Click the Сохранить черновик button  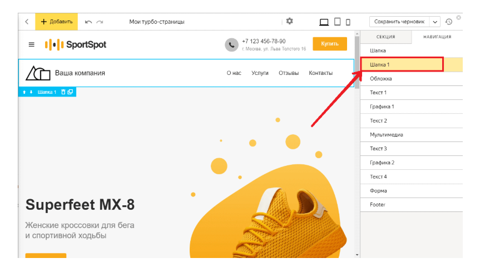click(399, 22)
